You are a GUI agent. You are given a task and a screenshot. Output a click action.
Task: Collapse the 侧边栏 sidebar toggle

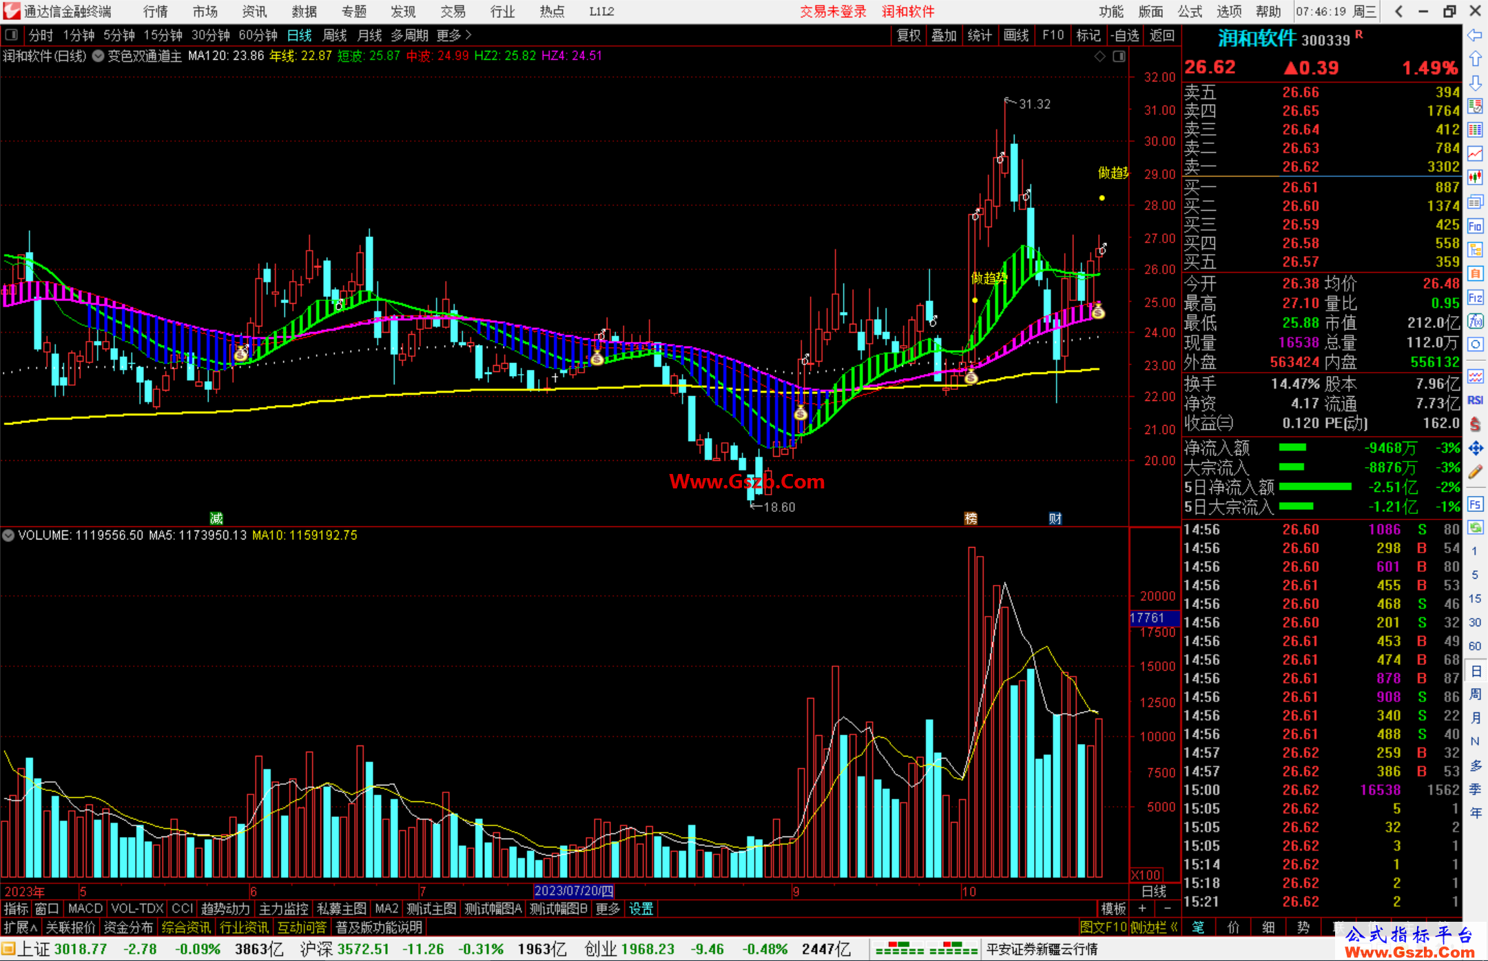(1155, 927)
